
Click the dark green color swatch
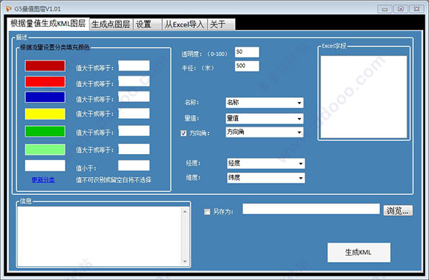coord(45,132)
